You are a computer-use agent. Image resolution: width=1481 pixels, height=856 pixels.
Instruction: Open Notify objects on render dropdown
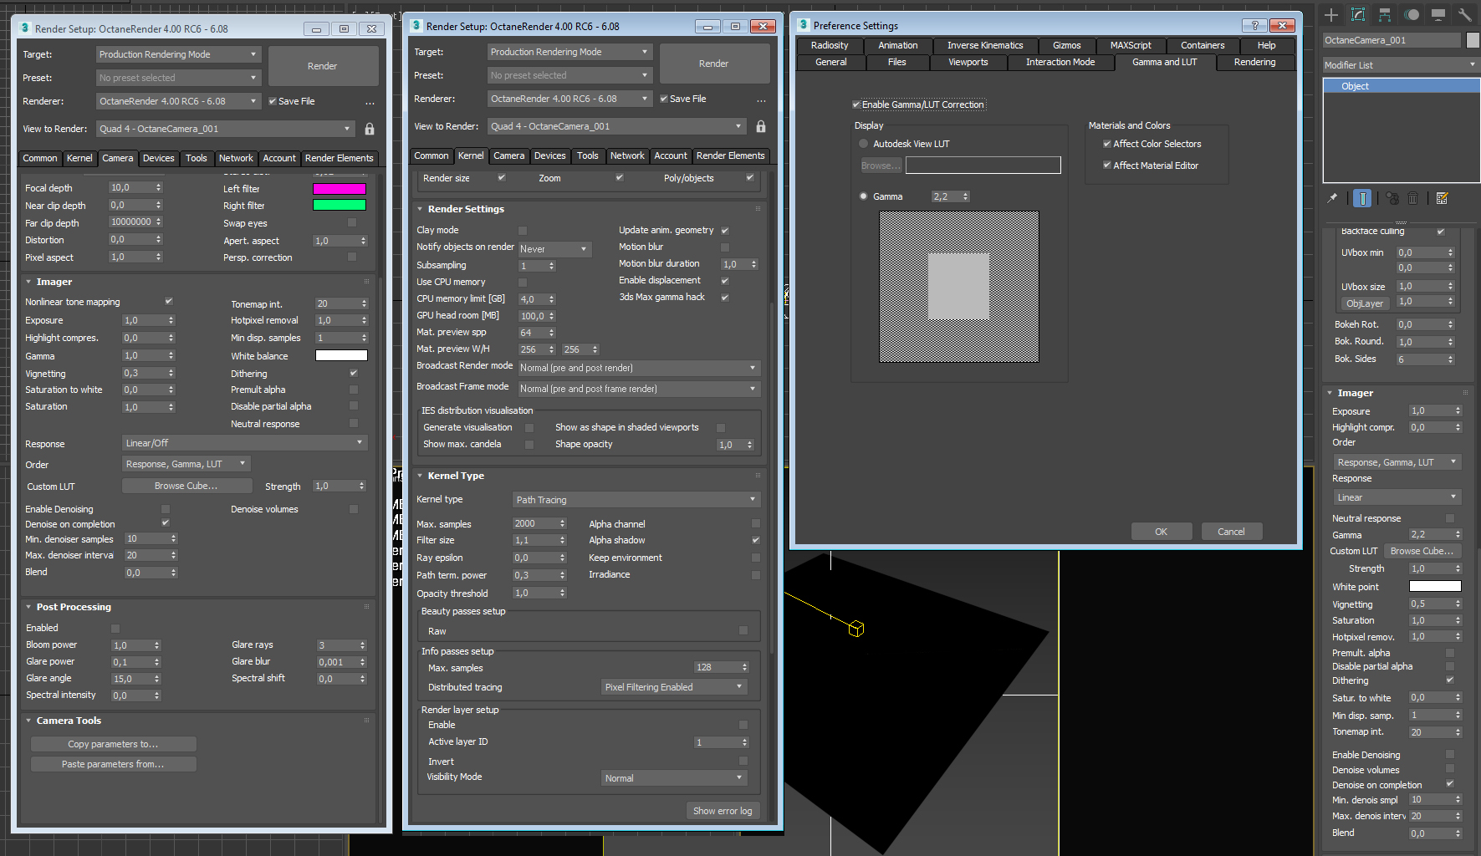click(555, 249)
